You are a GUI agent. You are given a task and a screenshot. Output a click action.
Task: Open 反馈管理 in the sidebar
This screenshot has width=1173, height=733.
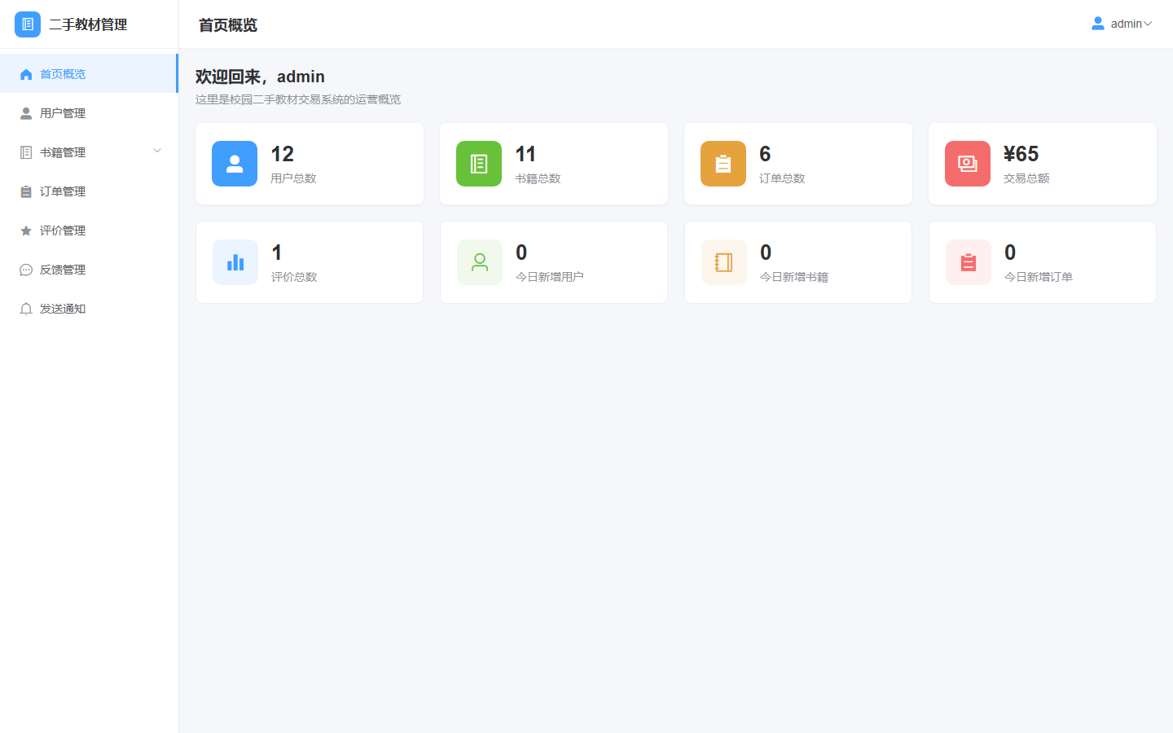pyautogui.click(x=89, y=270)
